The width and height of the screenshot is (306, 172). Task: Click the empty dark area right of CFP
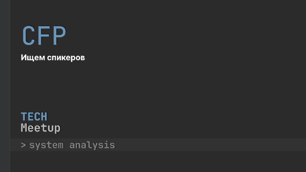pos(186,36)
